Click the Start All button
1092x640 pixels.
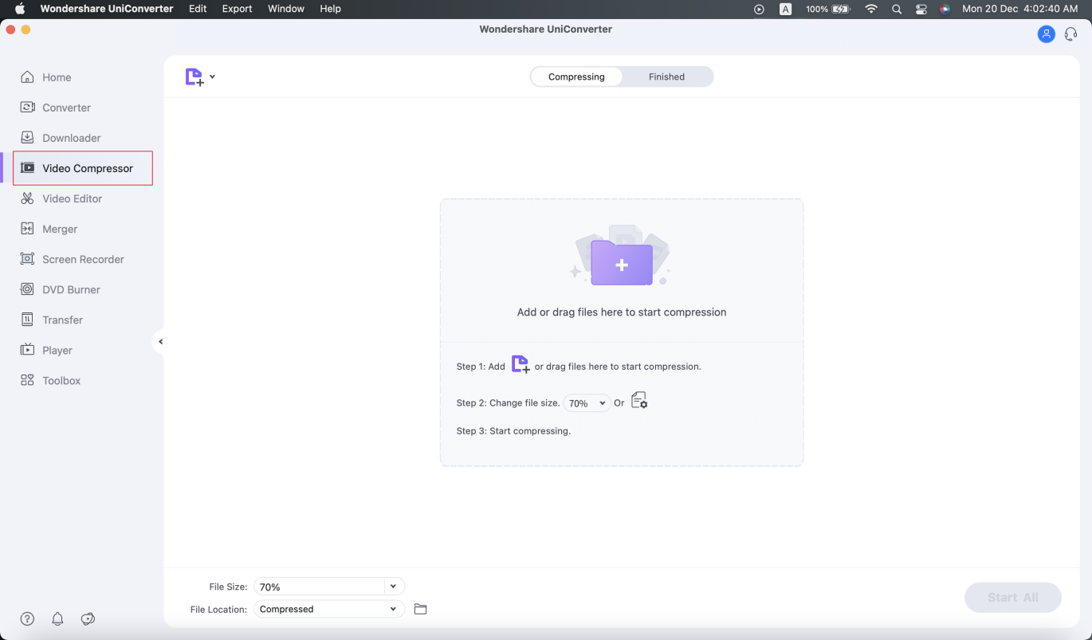pyautogui.click(x=1013, y=598)
